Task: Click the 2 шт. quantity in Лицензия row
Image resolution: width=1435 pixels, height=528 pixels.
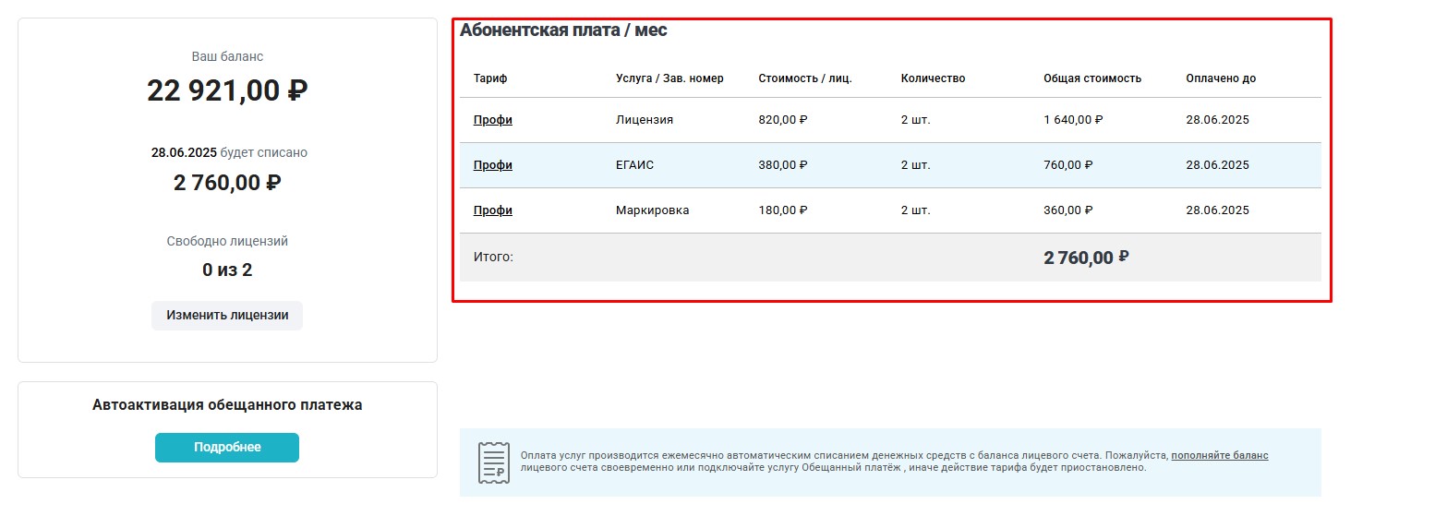Action: tap(916, 120)
